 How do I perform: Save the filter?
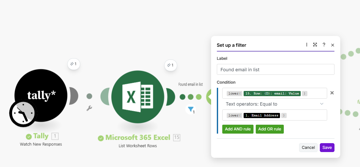click(327, 148)
